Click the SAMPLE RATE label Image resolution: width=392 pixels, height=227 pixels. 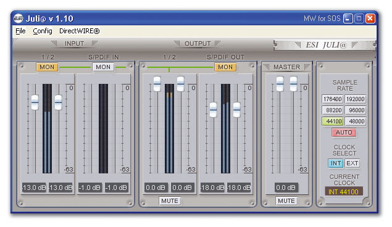(344, 85)
